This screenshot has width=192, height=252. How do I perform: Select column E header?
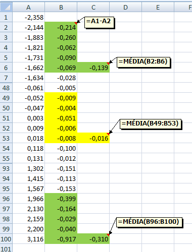click(x=158, y=7)
